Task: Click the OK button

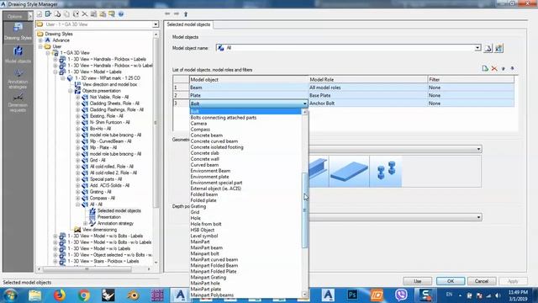Action: pos(451,281)
